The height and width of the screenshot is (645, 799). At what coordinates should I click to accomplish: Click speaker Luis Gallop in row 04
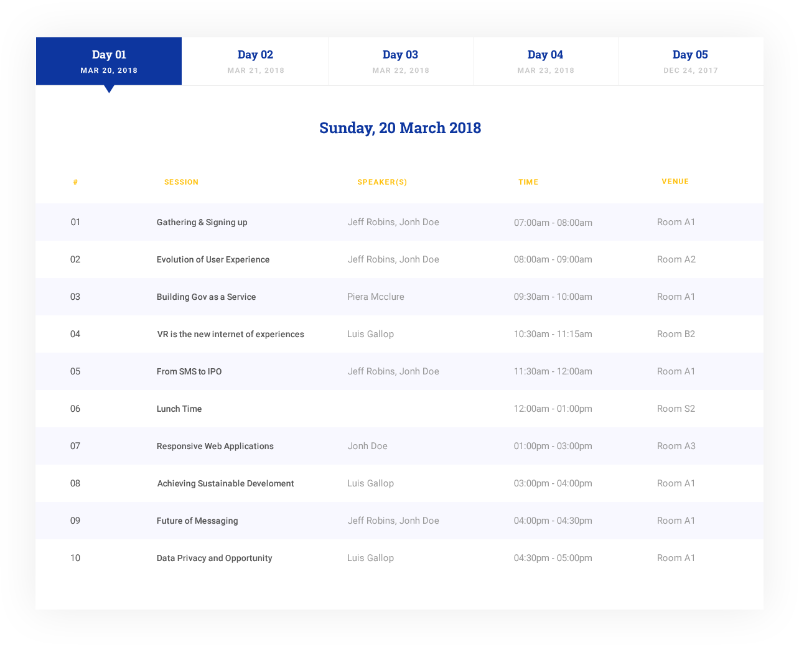pyautogui.click(x=370, y=334)
